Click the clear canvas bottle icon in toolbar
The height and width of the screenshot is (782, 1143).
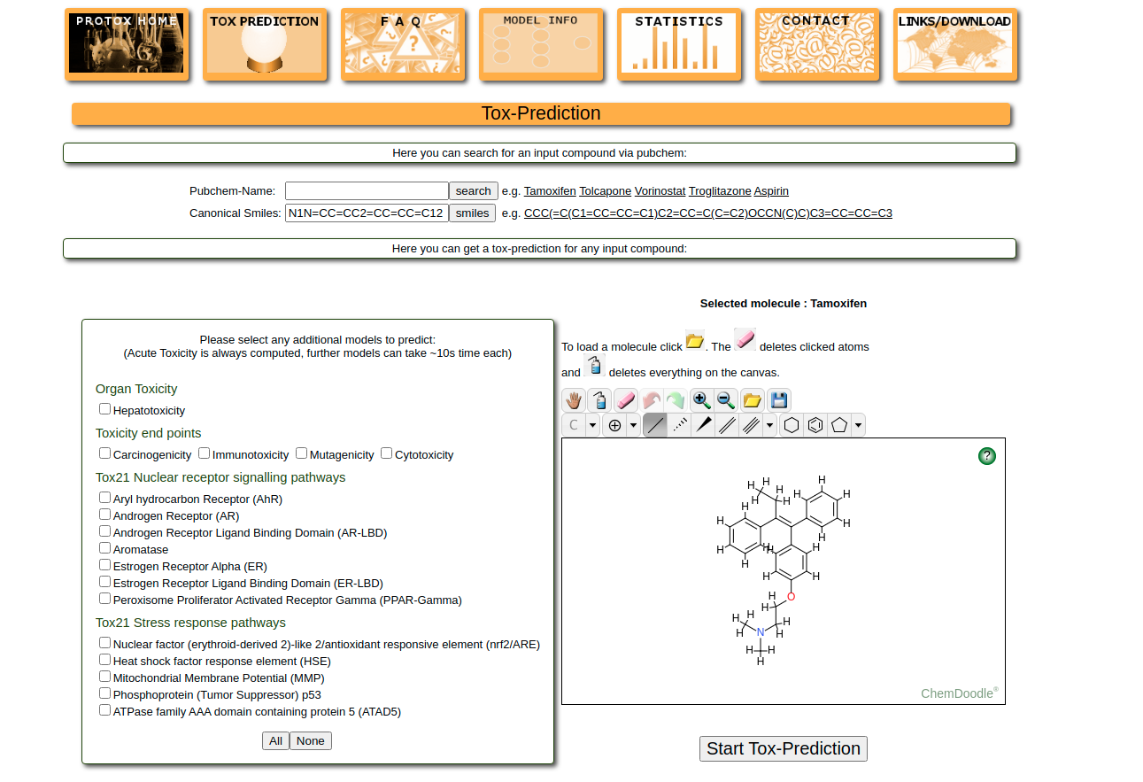[599, 400]
